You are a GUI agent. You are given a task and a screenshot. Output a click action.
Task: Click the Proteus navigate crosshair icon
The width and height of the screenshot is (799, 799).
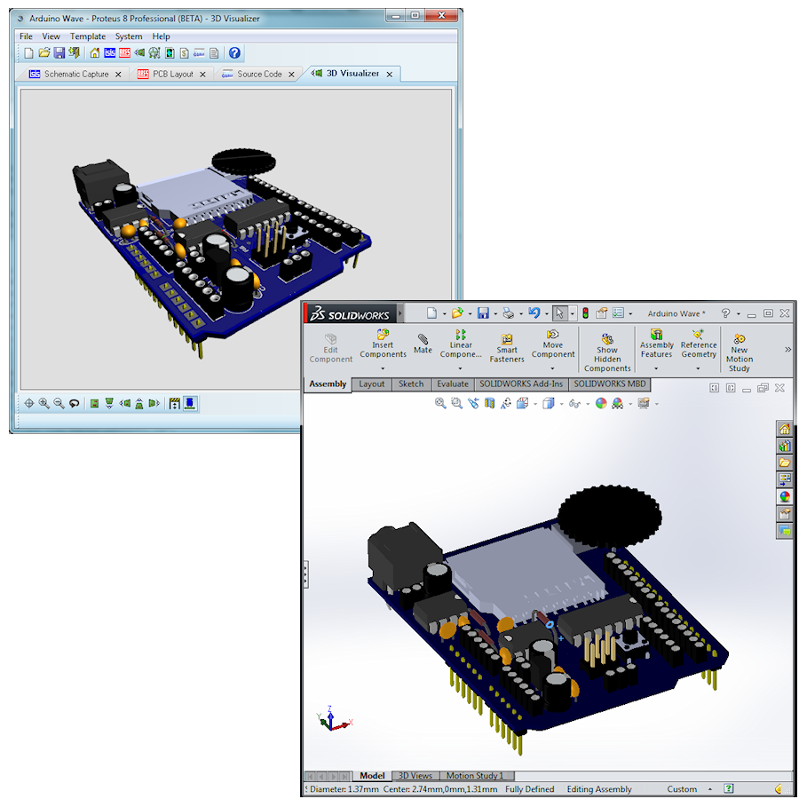pos(29,404)
